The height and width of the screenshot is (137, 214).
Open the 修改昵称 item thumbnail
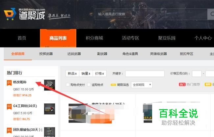[x=49, y=85]
